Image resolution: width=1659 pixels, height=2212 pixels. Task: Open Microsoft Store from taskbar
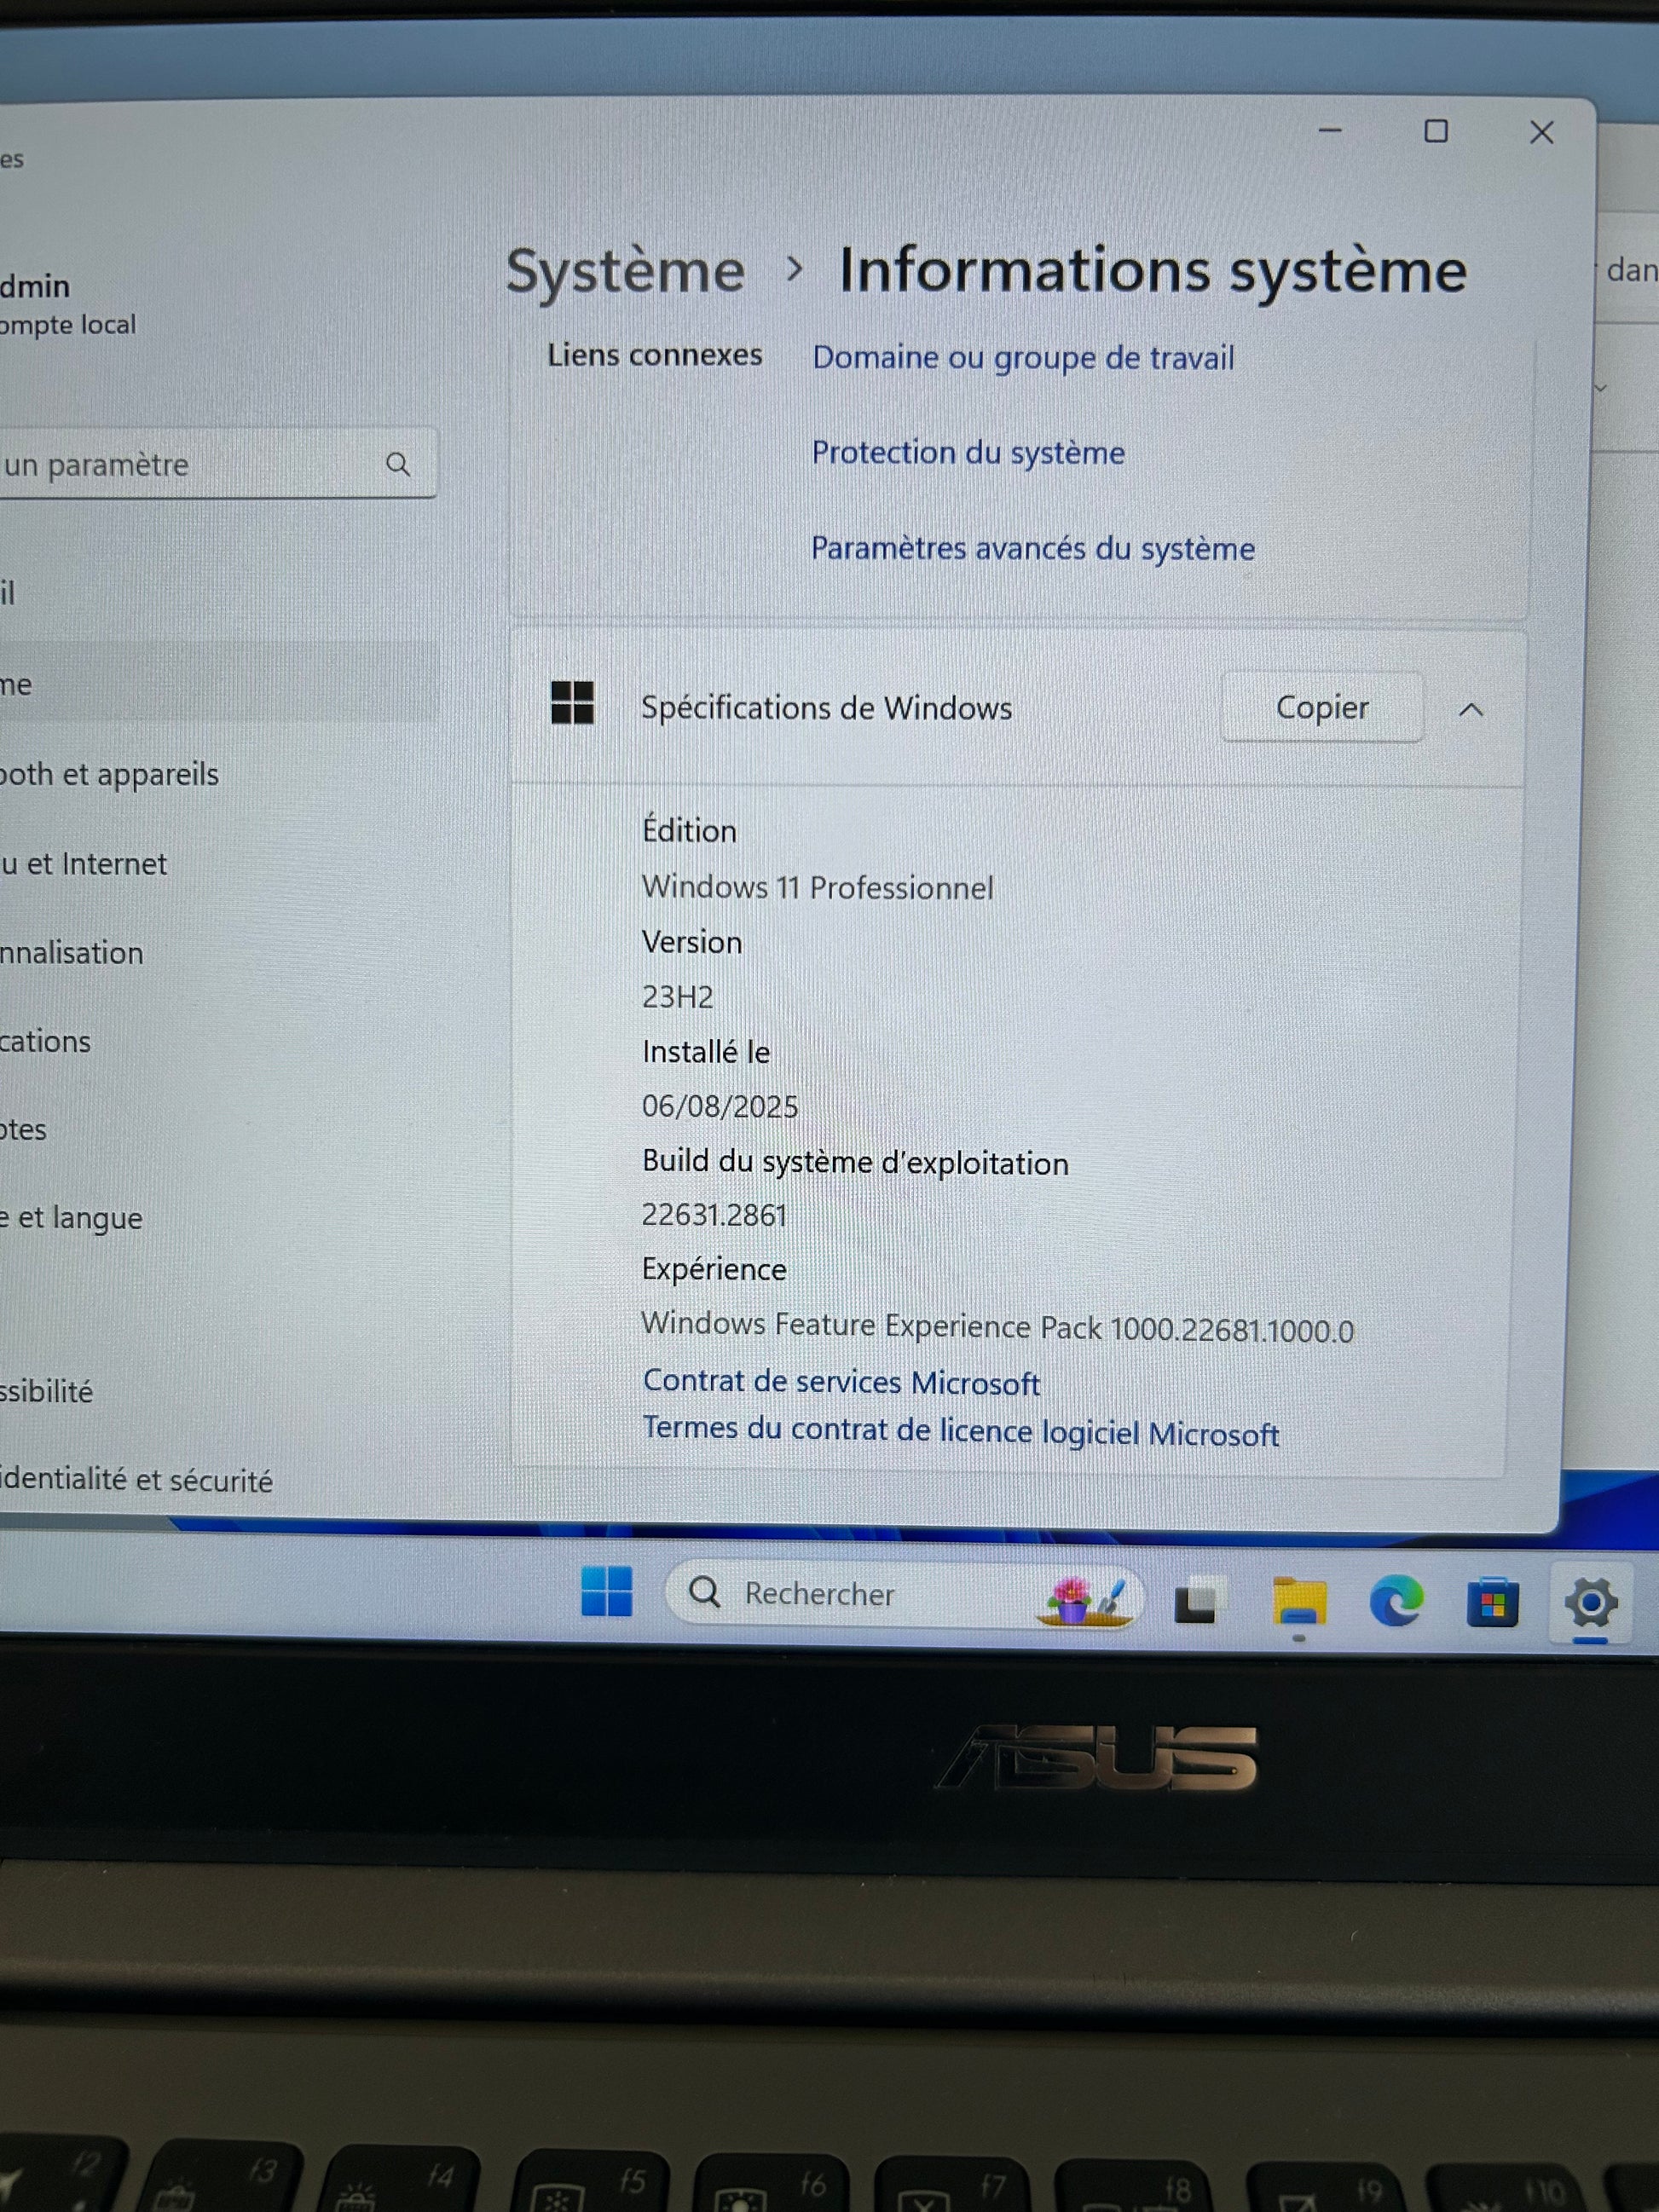coord(1492,1602)
